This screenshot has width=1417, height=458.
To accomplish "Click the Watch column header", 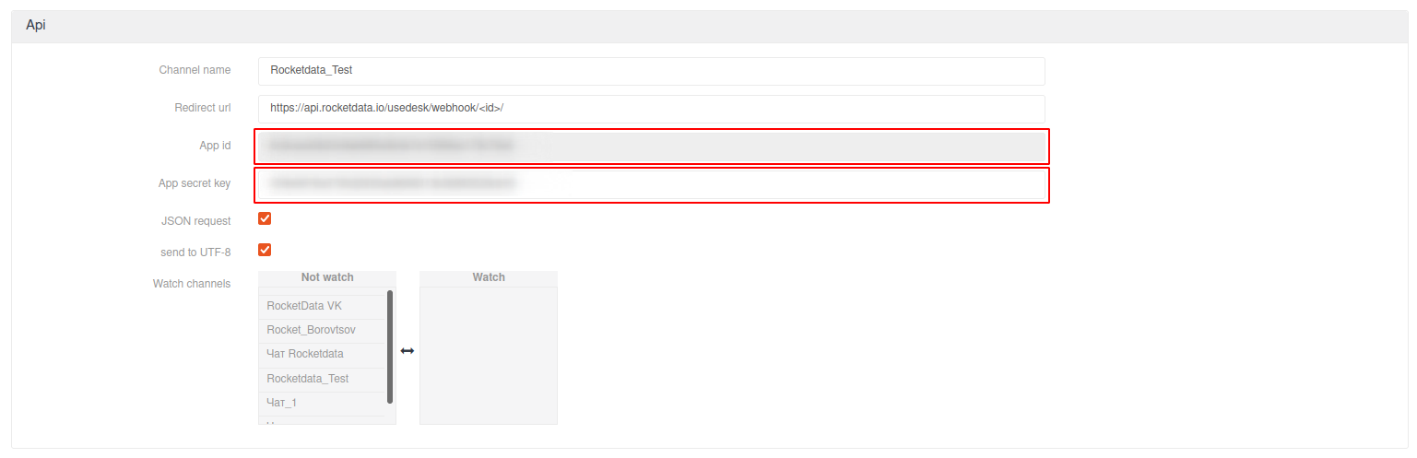I will click(489, 277).
